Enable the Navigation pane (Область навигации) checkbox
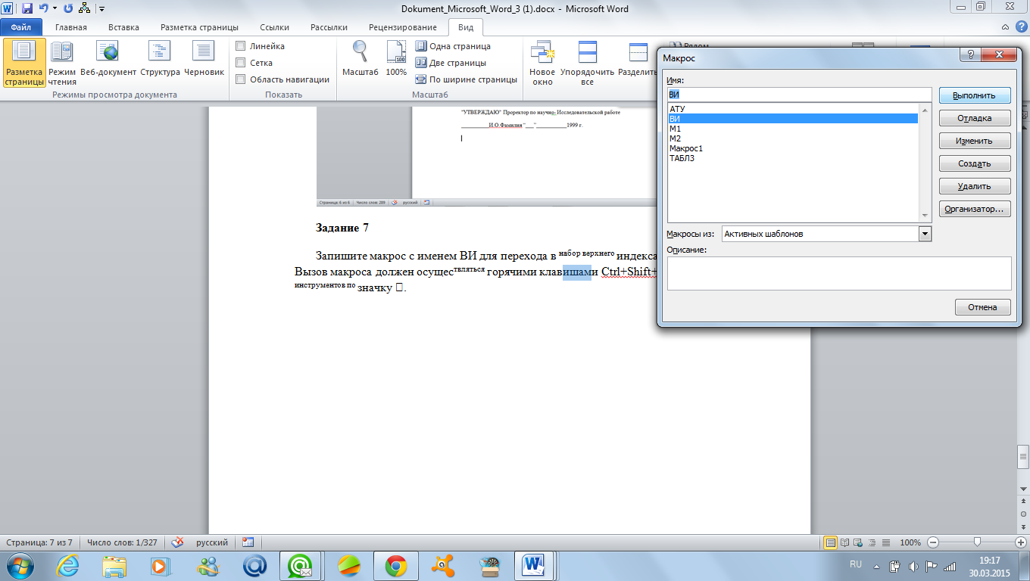This screenshot has width=1030, height=581. click(241, 79)
